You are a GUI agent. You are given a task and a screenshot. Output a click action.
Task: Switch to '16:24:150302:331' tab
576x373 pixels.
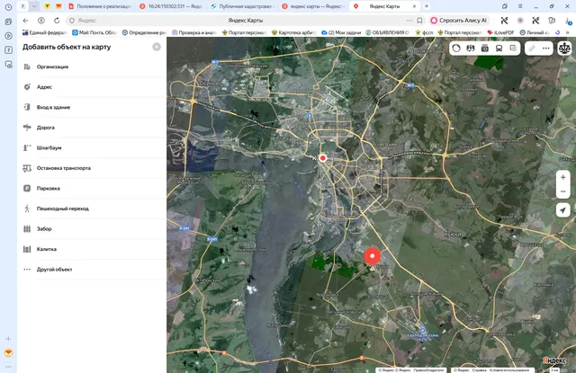tap(171, 6)
